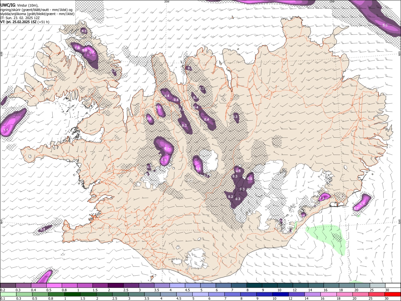This screenshot has height=301, width=401.
Task: Click the light pink swatch at 16 in bottom legend row
Action: (x=328, y=294)
